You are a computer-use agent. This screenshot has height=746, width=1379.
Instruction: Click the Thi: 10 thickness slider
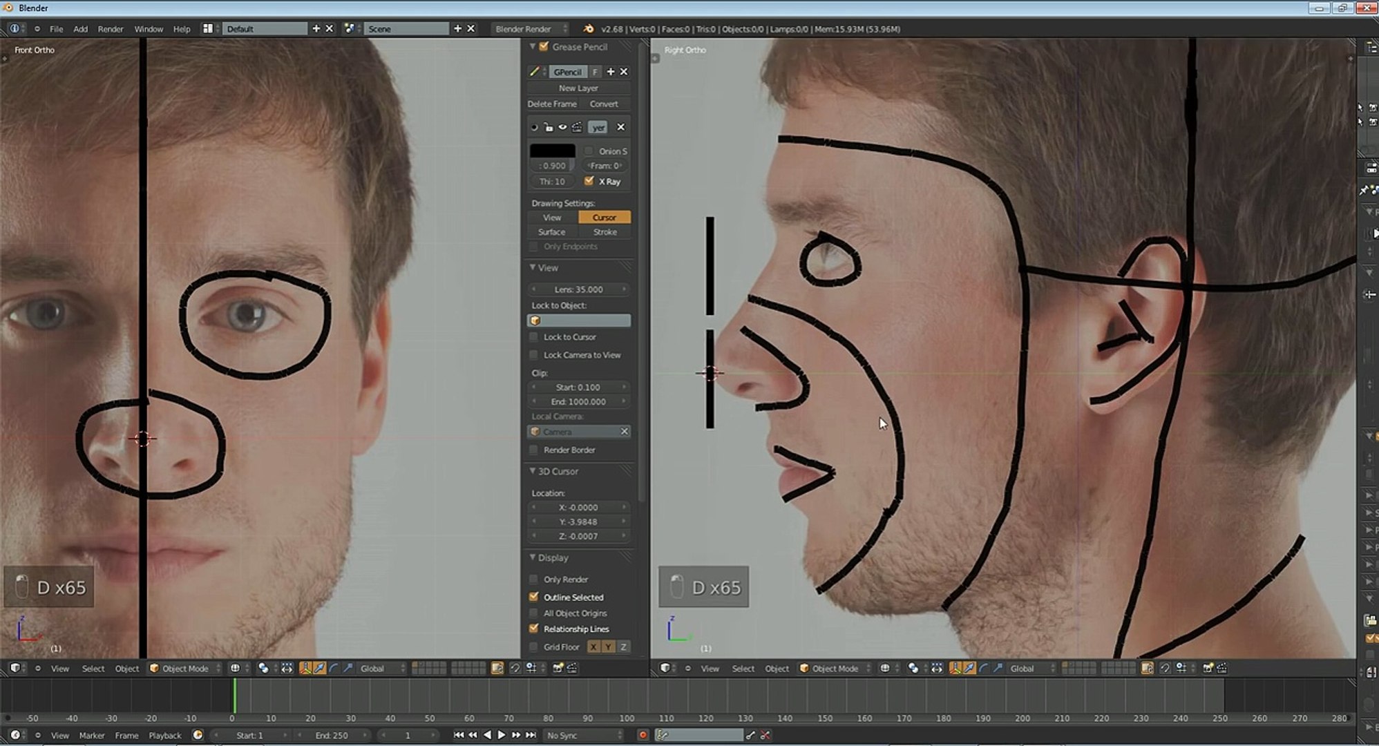552,182
